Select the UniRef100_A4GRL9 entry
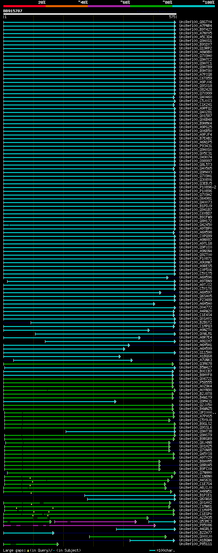 point(196,529)
